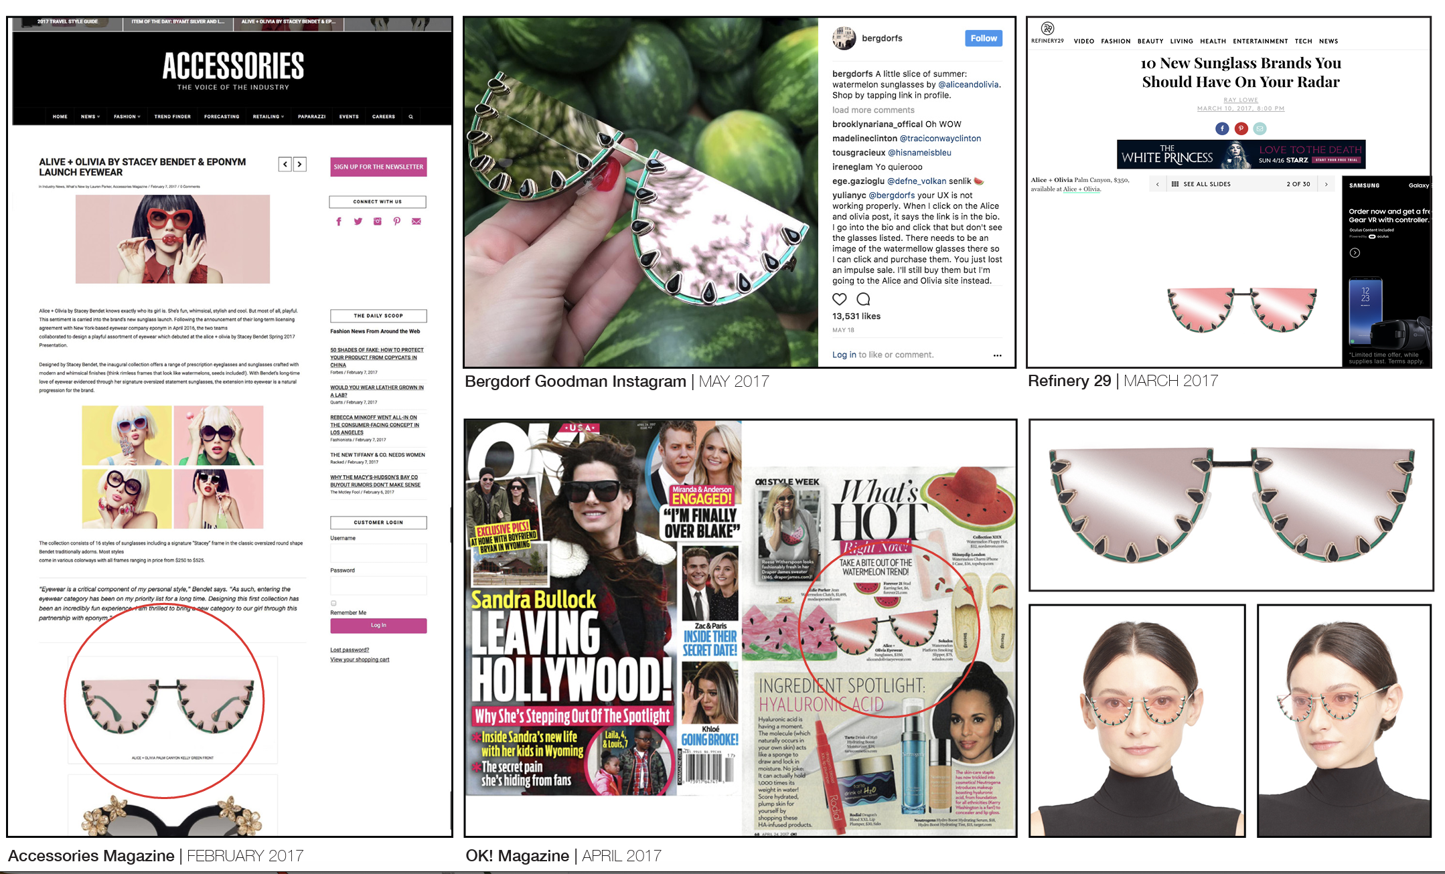Focus the Username input field
The width and height of the screenshot is (1445, 874).
pos(378,553)
